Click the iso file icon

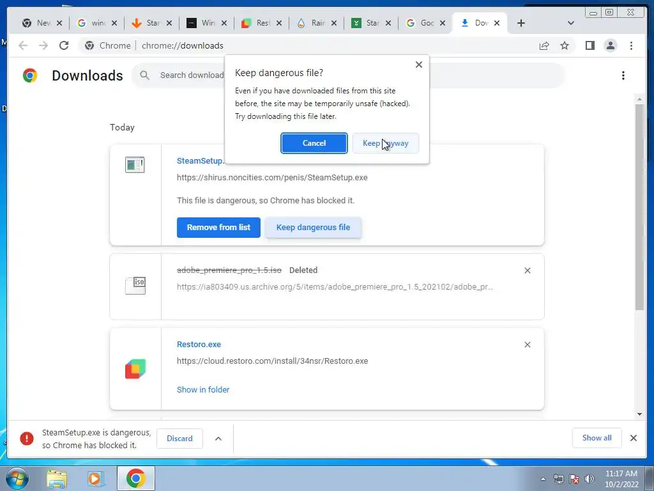tap(135, 286)
